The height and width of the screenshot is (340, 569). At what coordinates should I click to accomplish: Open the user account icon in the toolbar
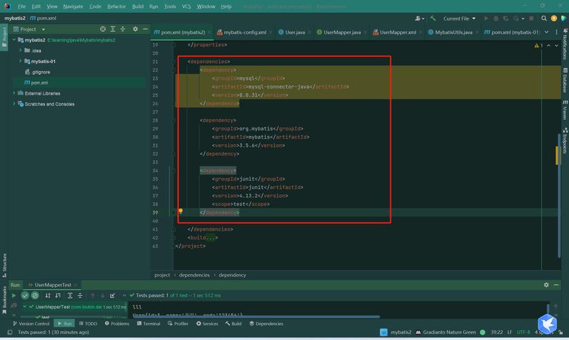[419, 18]
